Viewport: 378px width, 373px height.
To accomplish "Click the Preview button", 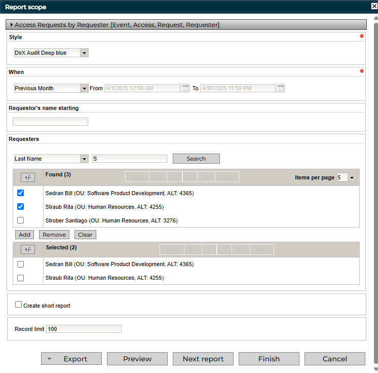I will tap(137, 359).
